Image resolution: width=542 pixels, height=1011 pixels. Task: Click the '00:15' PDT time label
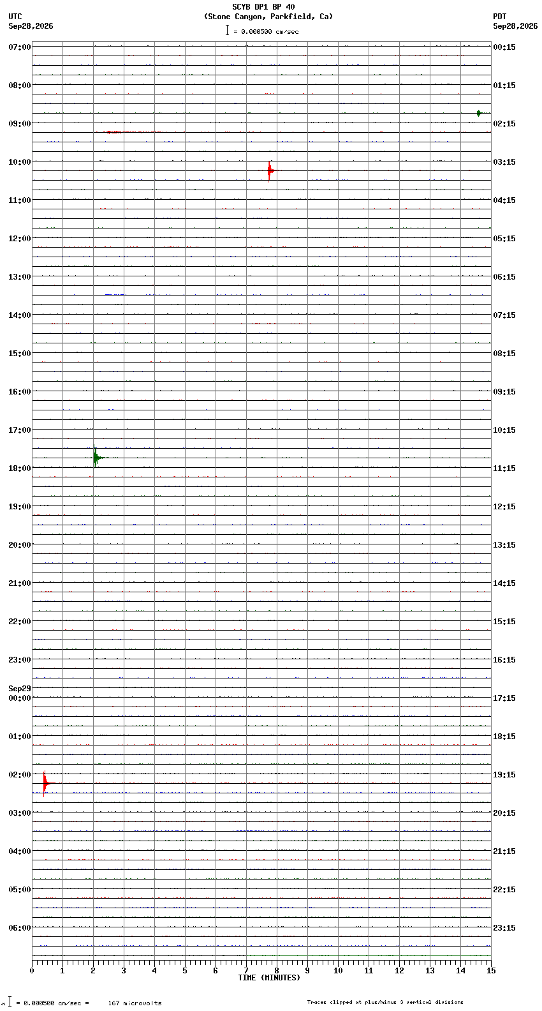(504, 47)
